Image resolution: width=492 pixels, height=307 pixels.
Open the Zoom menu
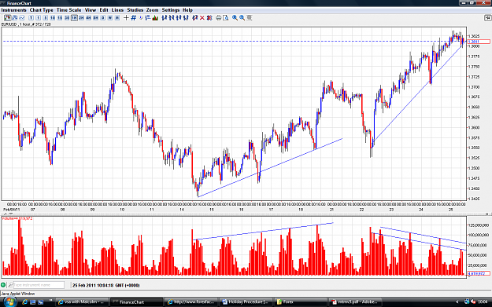152,10
